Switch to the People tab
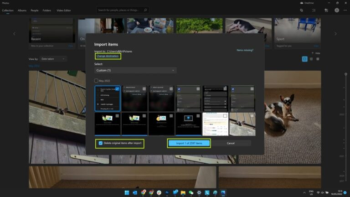Screen dimensions: 350x197 pyautogui.click(x=35, y=10)
